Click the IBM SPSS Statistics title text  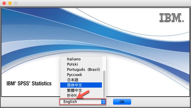(29, 83)
